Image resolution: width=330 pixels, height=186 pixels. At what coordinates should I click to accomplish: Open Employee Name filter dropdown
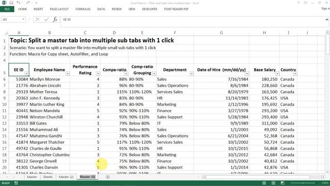click(68, 73)
